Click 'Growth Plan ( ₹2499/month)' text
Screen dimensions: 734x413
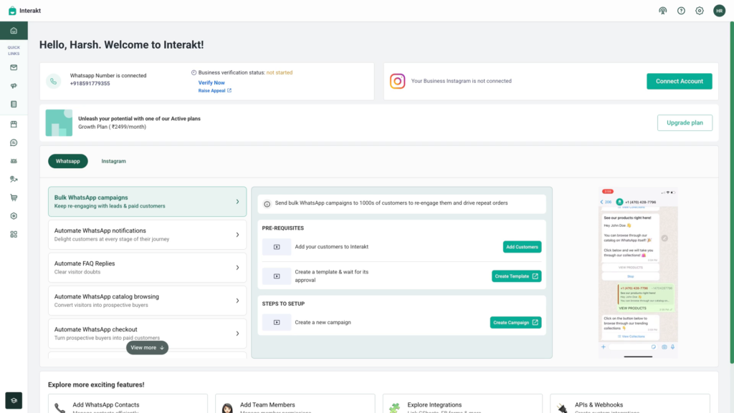pos(113,127)
